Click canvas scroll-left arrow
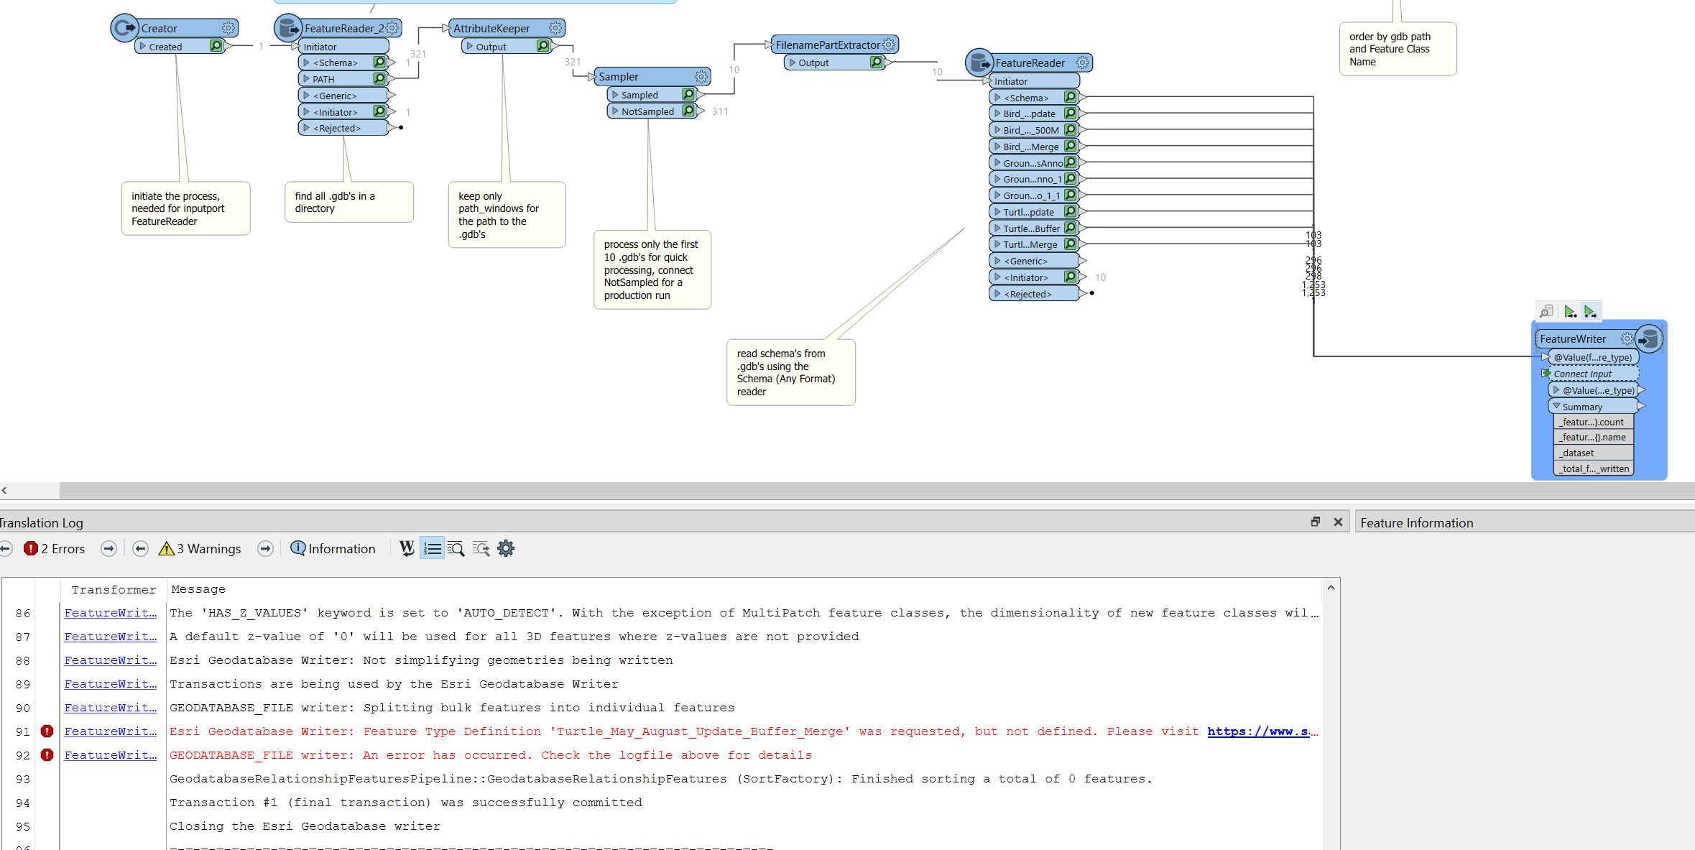 click(x=4, y=490)
